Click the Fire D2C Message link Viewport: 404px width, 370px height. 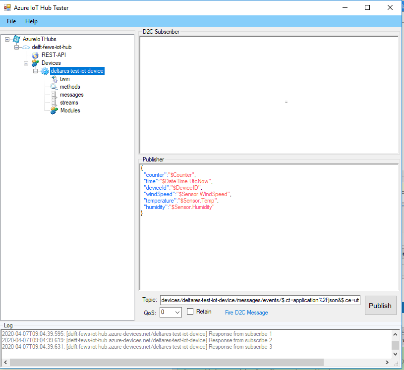pyautogui.click(x=246, y=313)
